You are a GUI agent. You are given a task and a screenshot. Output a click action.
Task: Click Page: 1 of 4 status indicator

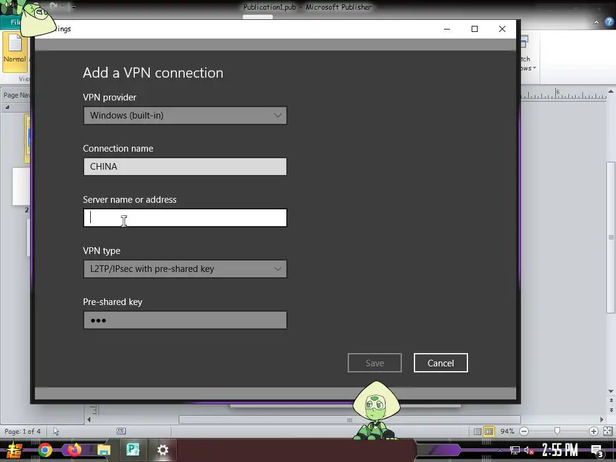22,431
